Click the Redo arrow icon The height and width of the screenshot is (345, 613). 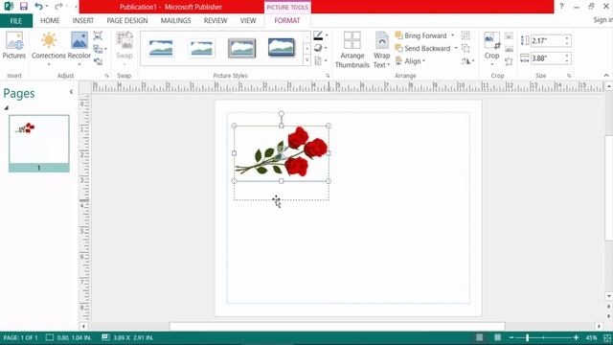(x=58, y=7)
